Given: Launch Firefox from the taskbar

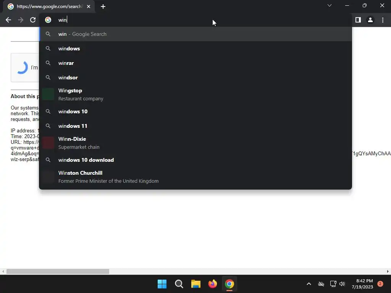Looking at the screenshot, I should 212,284.
